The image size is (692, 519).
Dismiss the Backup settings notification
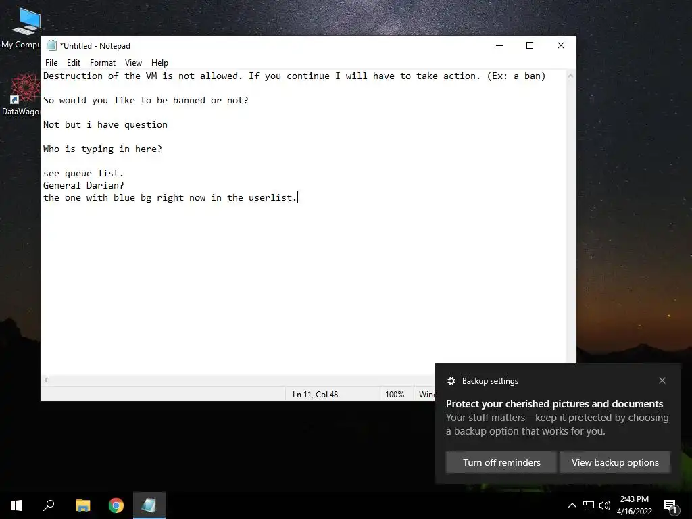point(662,380)
